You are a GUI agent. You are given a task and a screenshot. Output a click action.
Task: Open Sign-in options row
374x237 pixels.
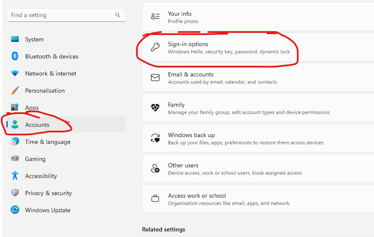coord(258,47)
